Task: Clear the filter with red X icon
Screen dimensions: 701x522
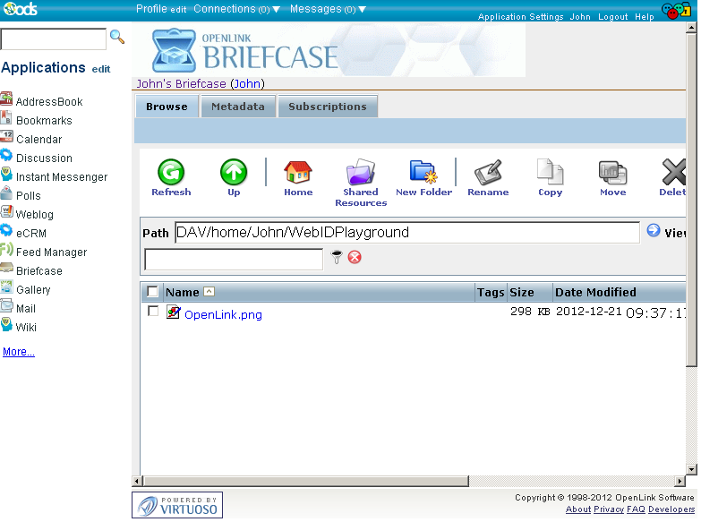Action: 355,258
